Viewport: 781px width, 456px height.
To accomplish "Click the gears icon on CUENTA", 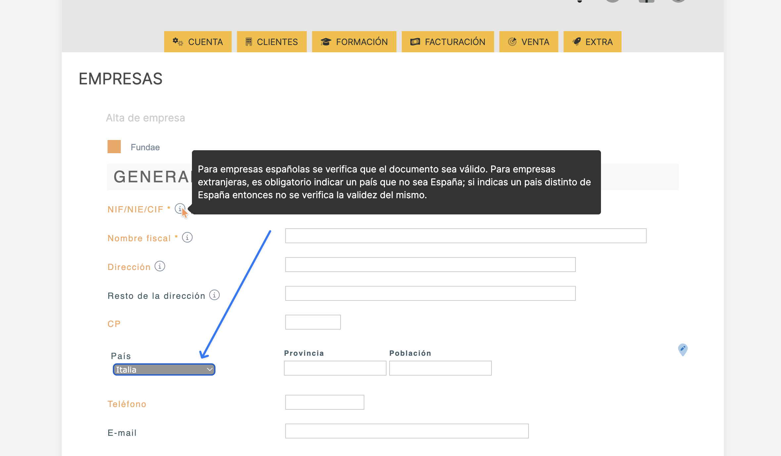I will pyautogui.click(x=178, y=42).
